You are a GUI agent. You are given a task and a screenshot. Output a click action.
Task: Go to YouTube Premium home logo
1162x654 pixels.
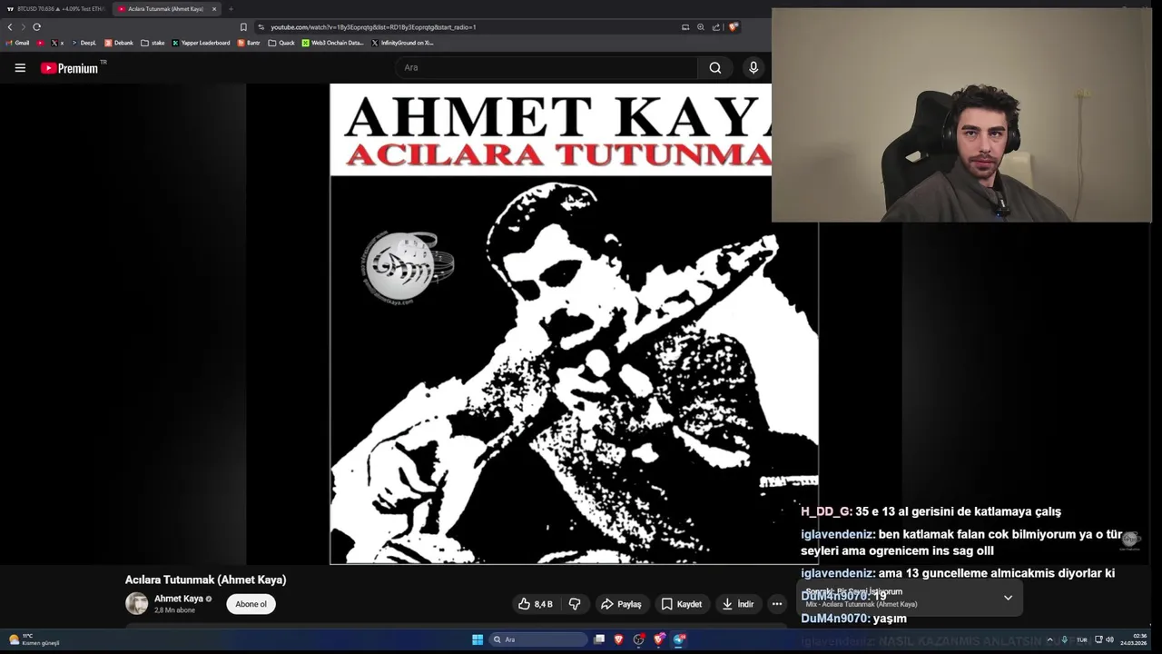click(70, 68)
